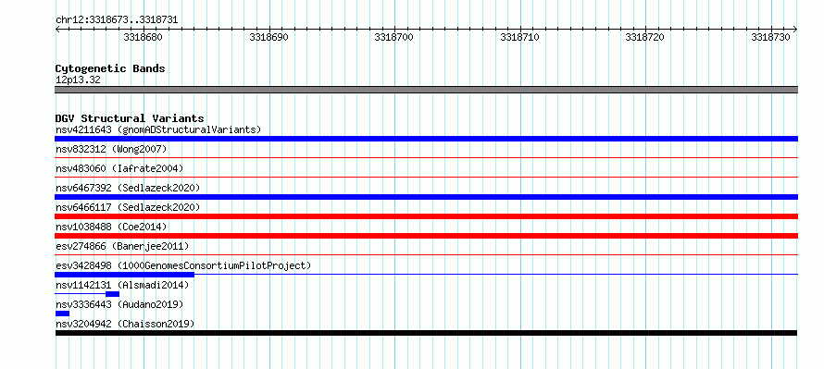Screen dimensions: 824x369
Task: Select red bar below nsv1038488 Coe2014
Action: point(426,236)
